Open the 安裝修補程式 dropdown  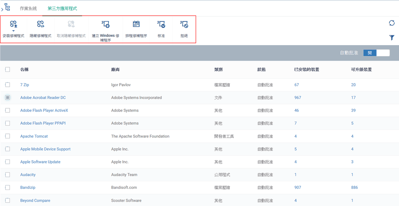coord(13,31)
